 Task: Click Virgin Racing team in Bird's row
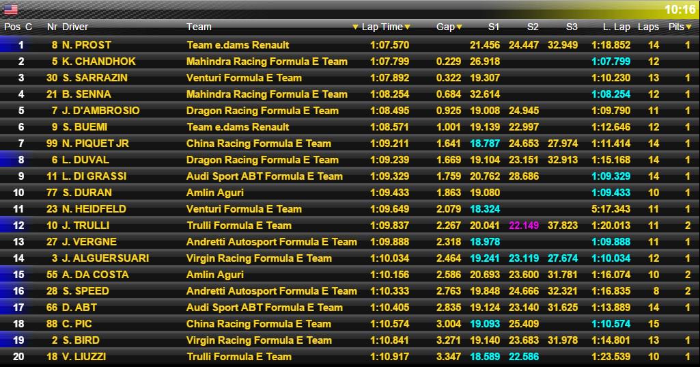(259, 340)
